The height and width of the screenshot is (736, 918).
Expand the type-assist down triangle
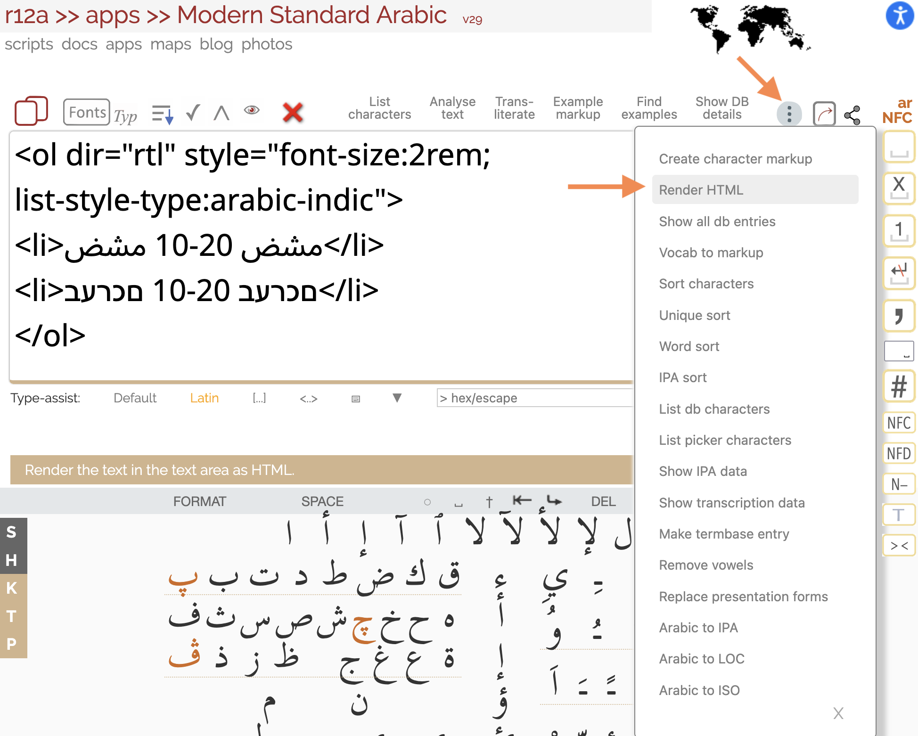pos(397,398)
